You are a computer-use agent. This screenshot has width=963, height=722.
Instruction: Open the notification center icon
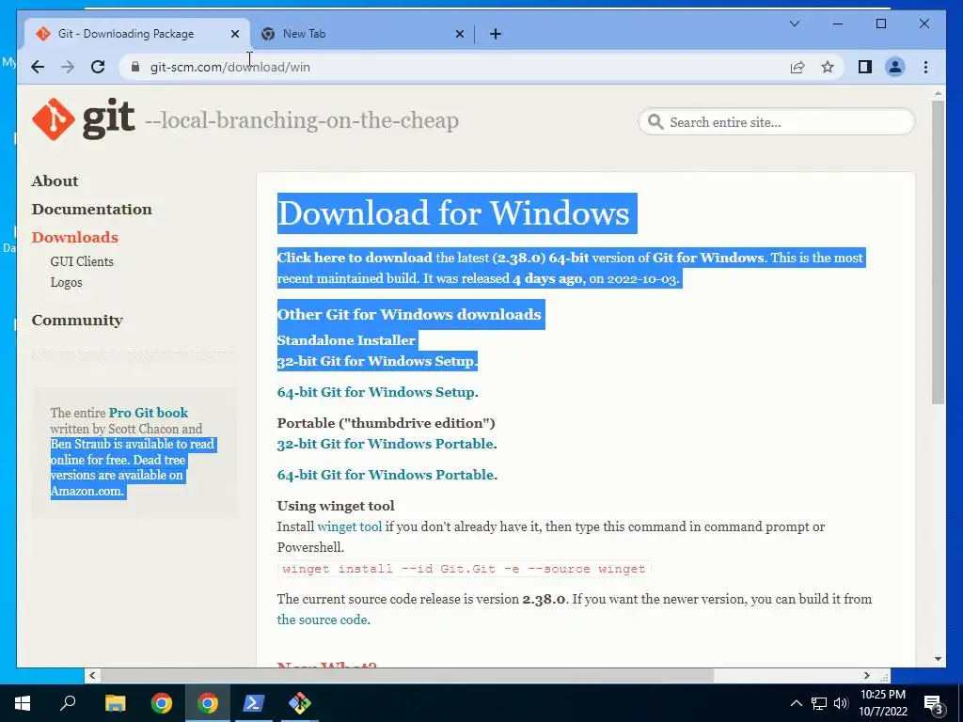(x=933, y=703)
